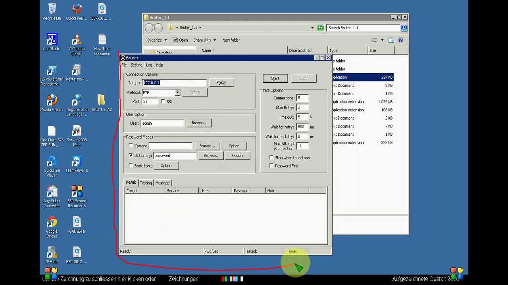Select the New Text Document icon
Image resolution: width=508 pixels, height=285 pixels.
pyautogui.click(x=102, y=44)
